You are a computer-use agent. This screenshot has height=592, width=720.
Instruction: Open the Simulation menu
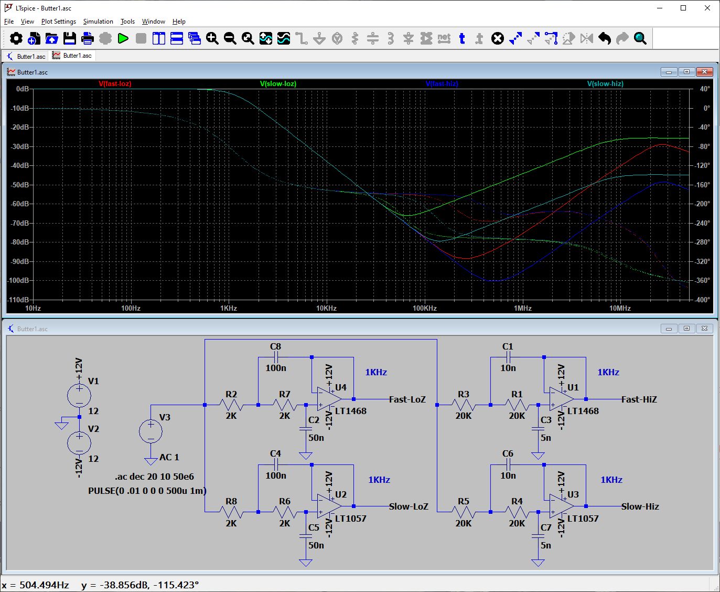(x=98, y=22)
